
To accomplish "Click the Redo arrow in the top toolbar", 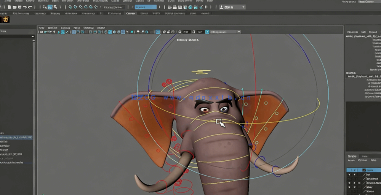I will click(x=30, y=7).
